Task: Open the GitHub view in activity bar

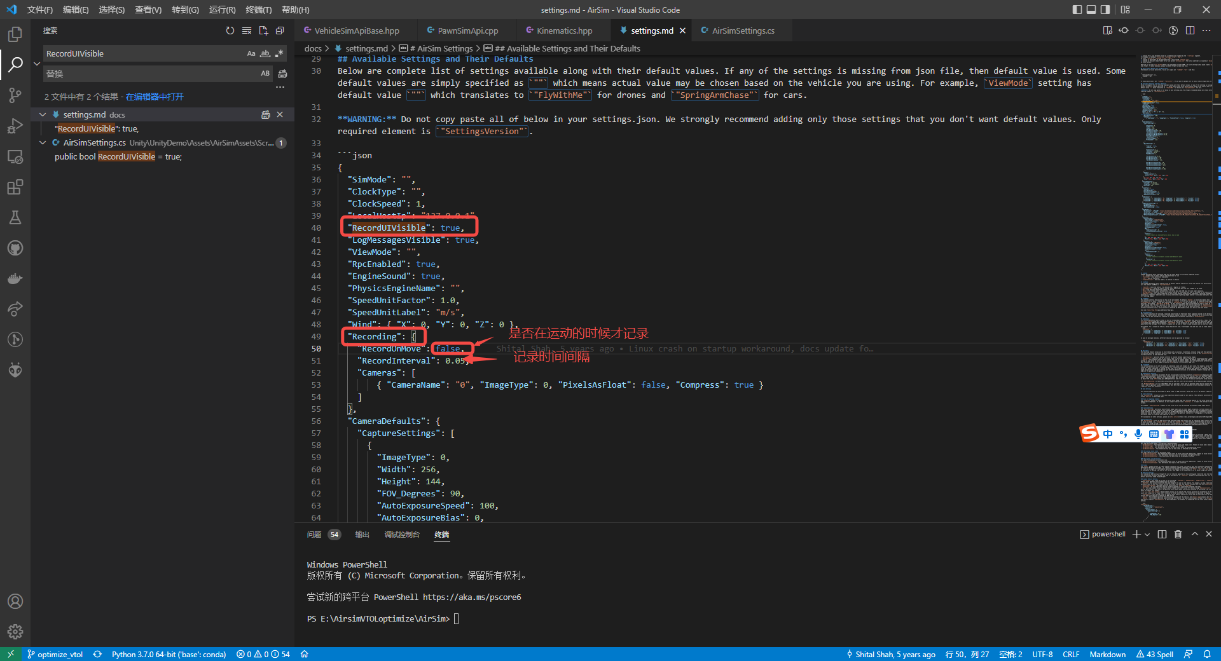Action: (15, 248)
